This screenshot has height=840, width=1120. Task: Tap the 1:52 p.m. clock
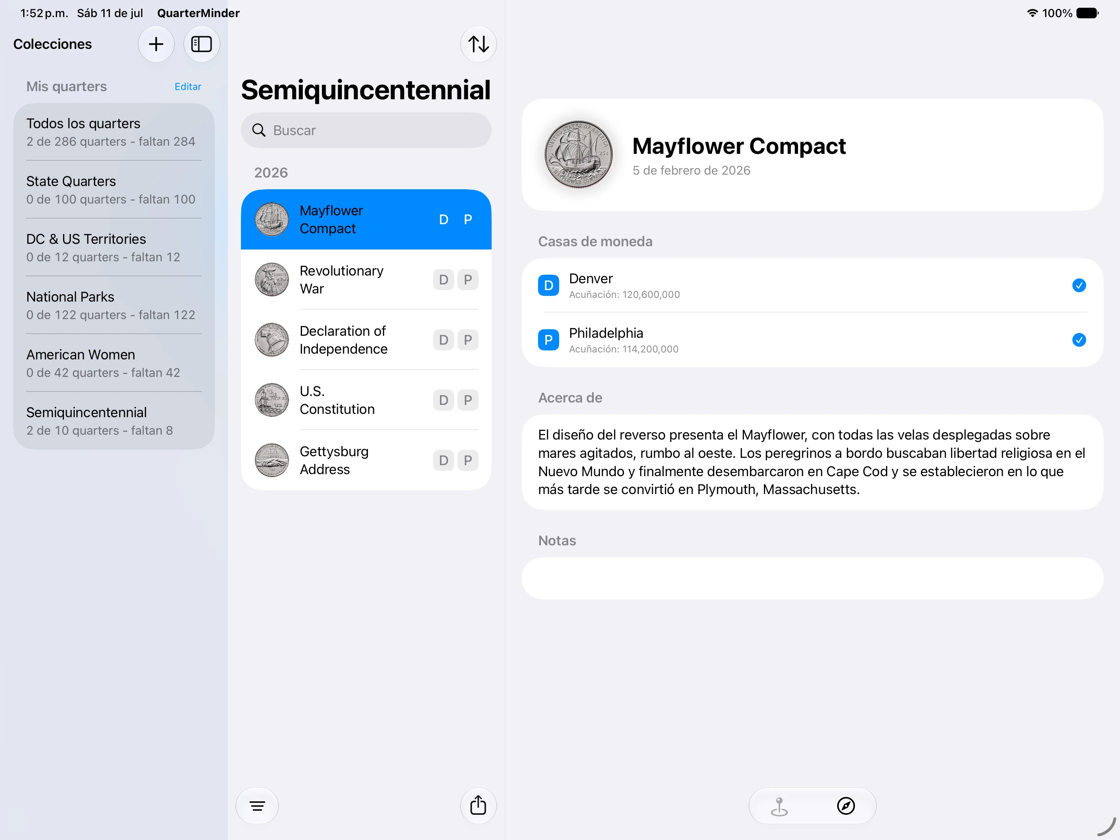pyautogui.click(x=44, y=13)
